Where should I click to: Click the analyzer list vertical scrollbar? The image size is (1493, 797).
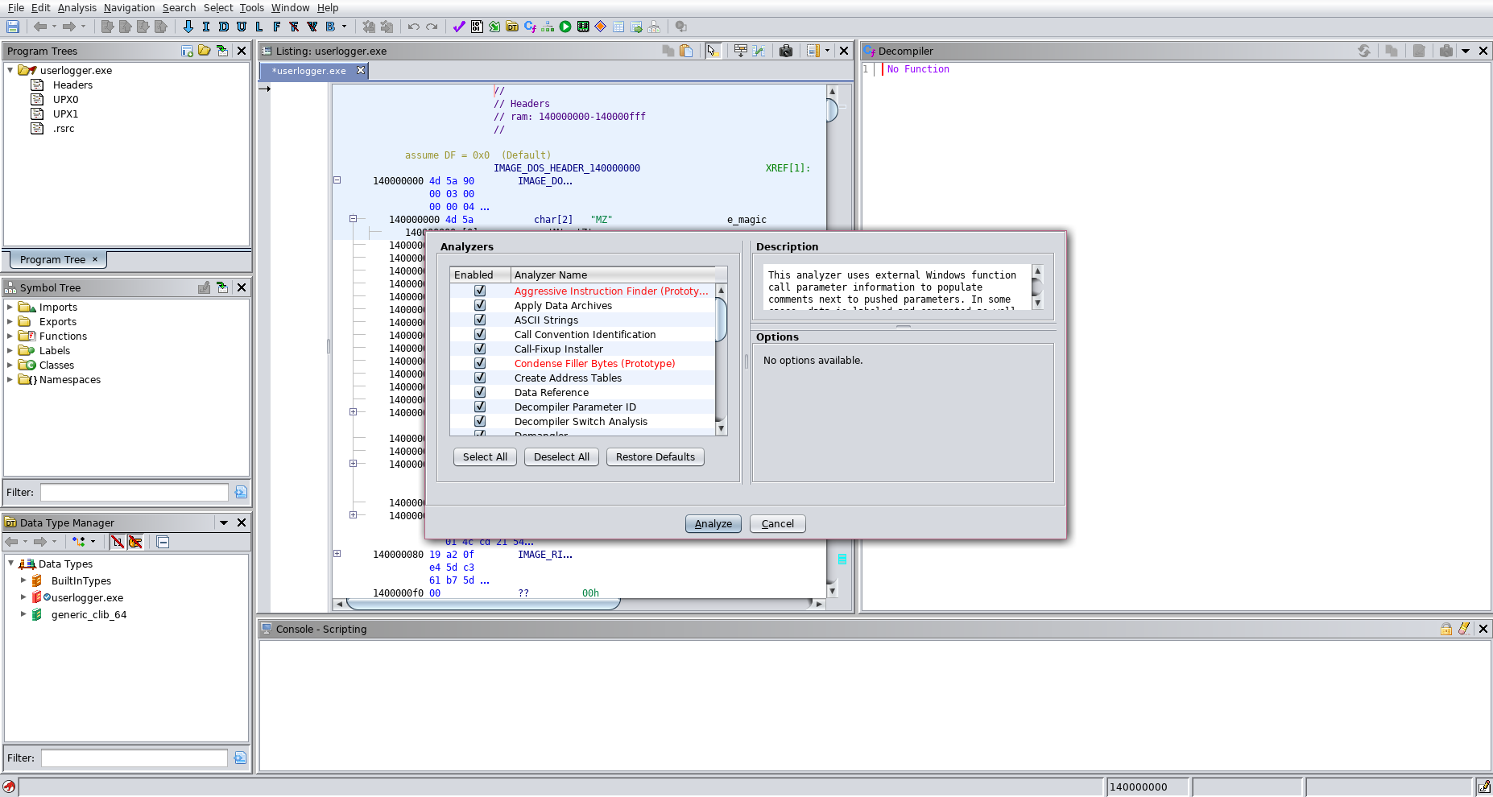coord(721,359)
